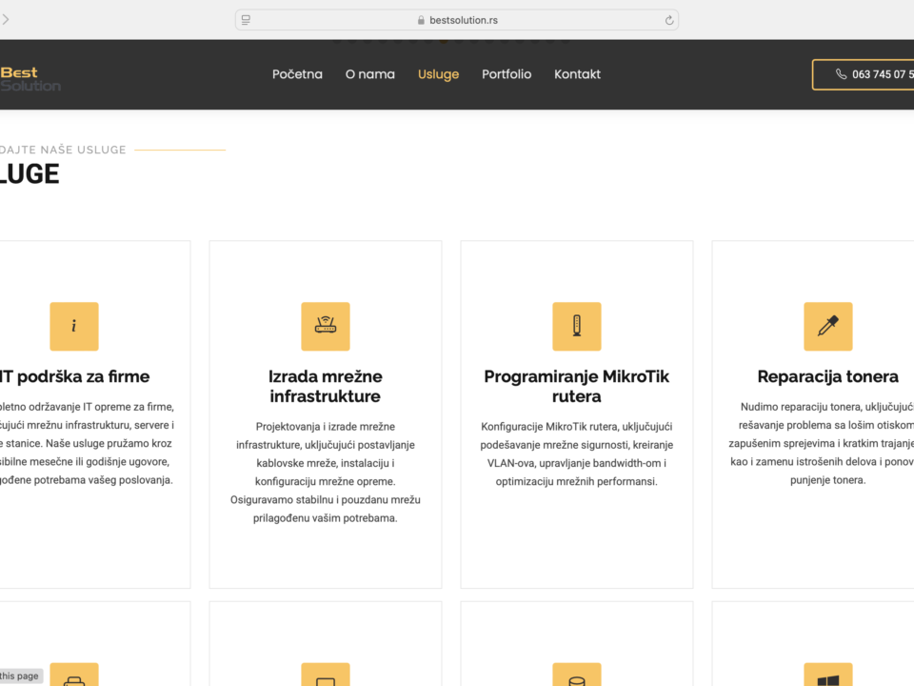The width and height of the screenshot is (914, 686).
Task: Click the router icon for network infrastructure
Action: [326, 327]
